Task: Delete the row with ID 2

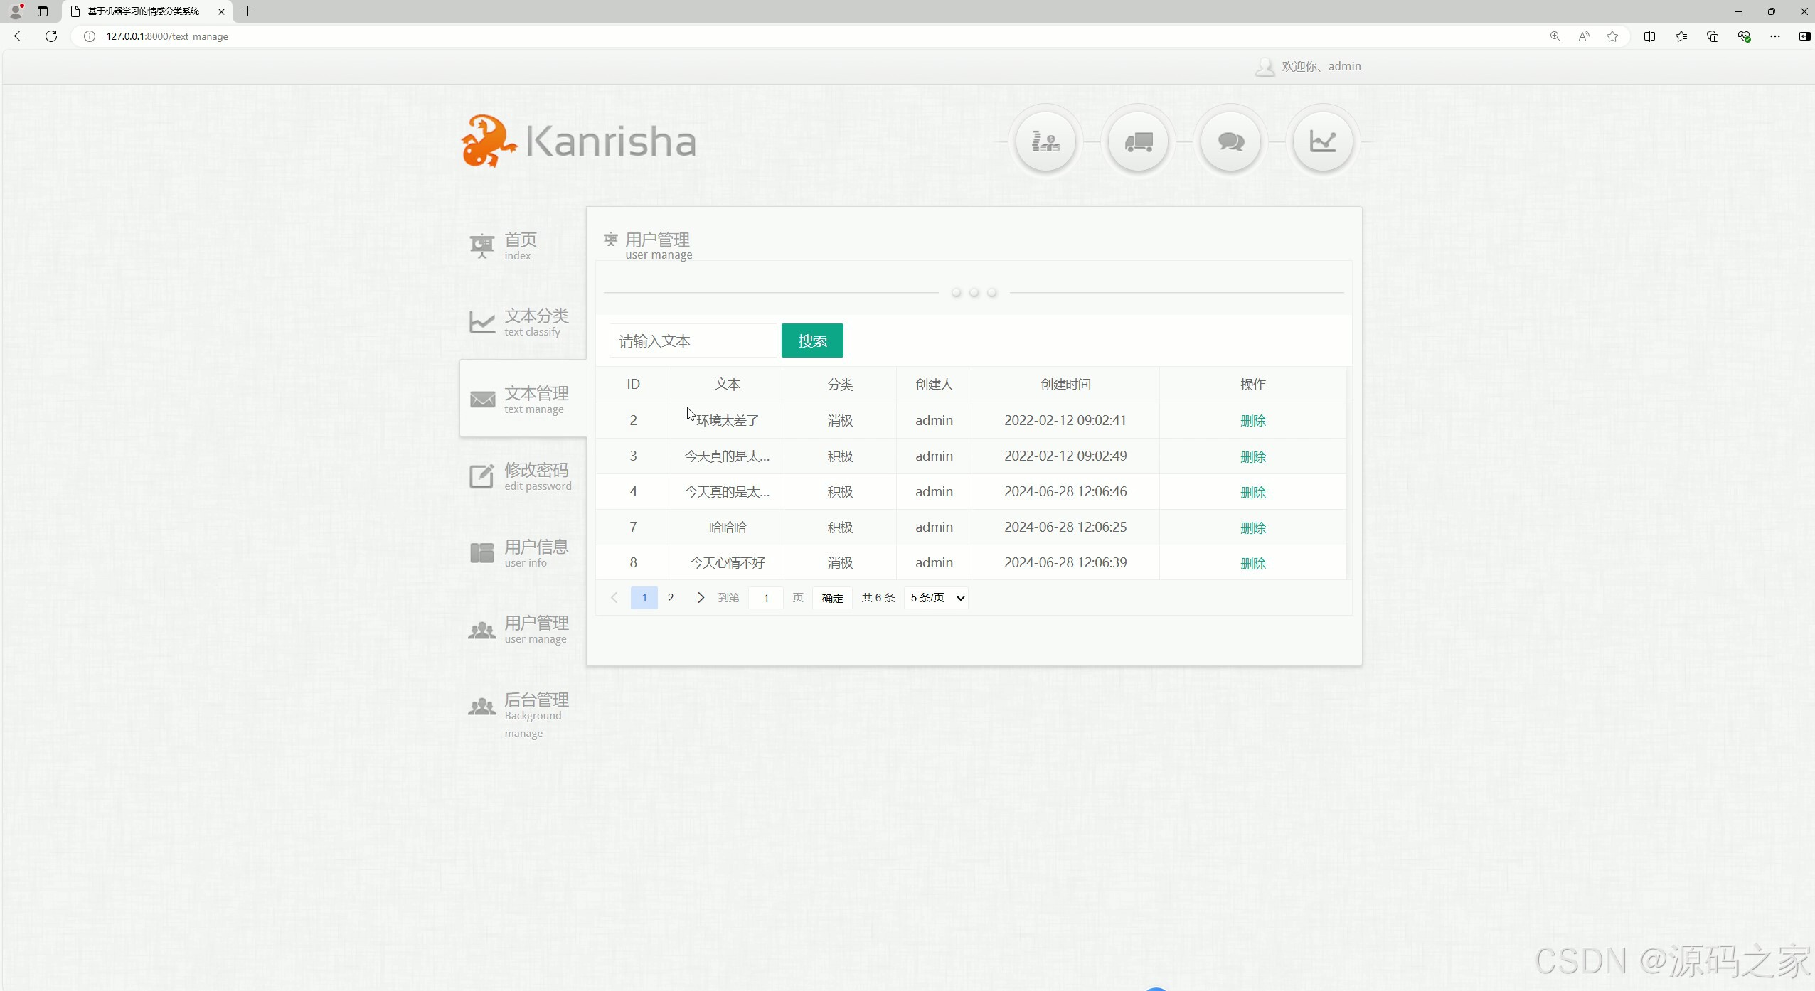Action: point(1252,420)
